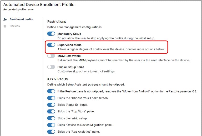Toggle skipping Apple ID setup
The height and width of the screenshot is (136, 202).
[51, 105]
